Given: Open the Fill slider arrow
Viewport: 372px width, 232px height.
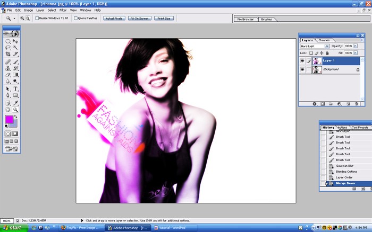Looking at the screenshot, I should click(x=355, y=53).
